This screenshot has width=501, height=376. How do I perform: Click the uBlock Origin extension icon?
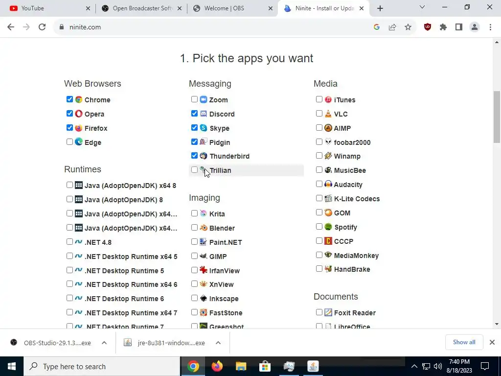[x=428, y=27]
